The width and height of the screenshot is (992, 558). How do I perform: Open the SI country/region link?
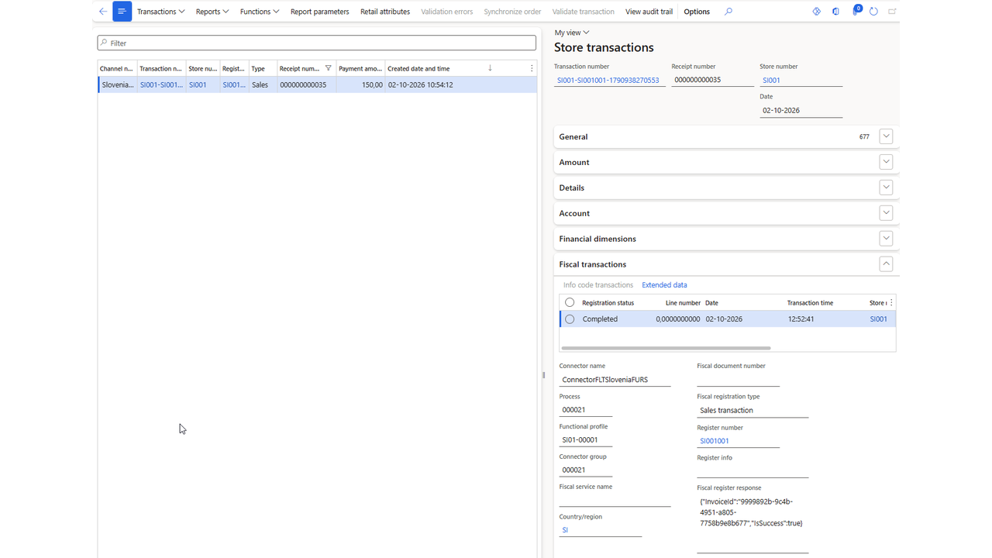pyautogui.click(x=565, y=530)
